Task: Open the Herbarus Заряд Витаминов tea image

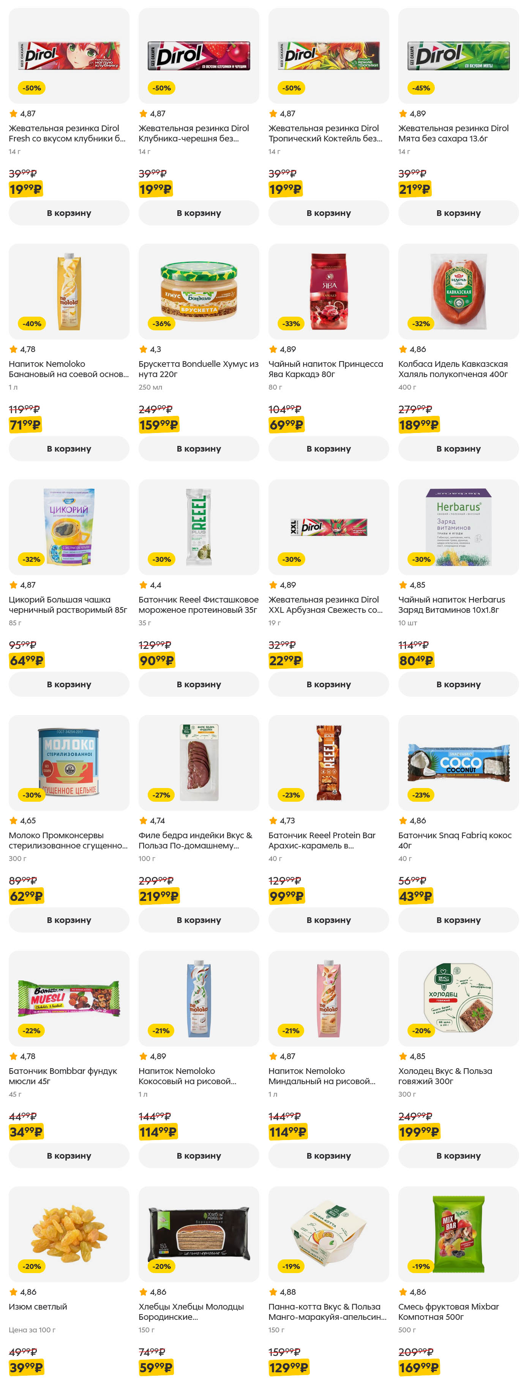Action: point(458,527)
